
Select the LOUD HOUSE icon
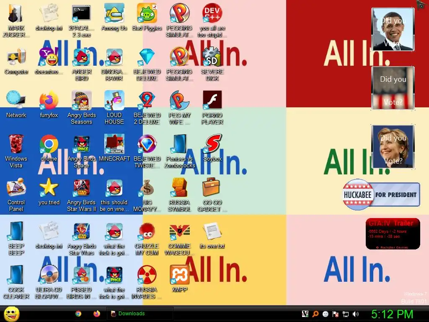pyautogui.click(x=114, y=107)
